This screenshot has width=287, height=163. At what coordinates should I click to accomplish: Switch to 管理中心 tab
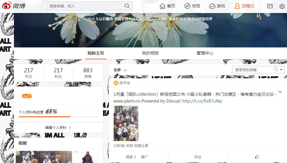point(205,53)
